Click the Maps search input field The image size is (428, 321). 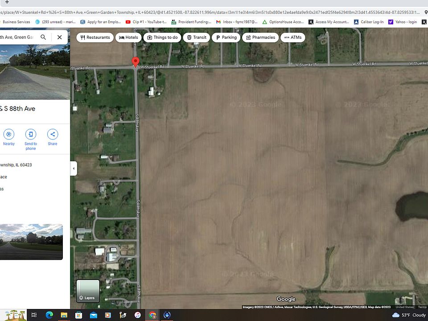pyautogui.click(x=18, y=37)
